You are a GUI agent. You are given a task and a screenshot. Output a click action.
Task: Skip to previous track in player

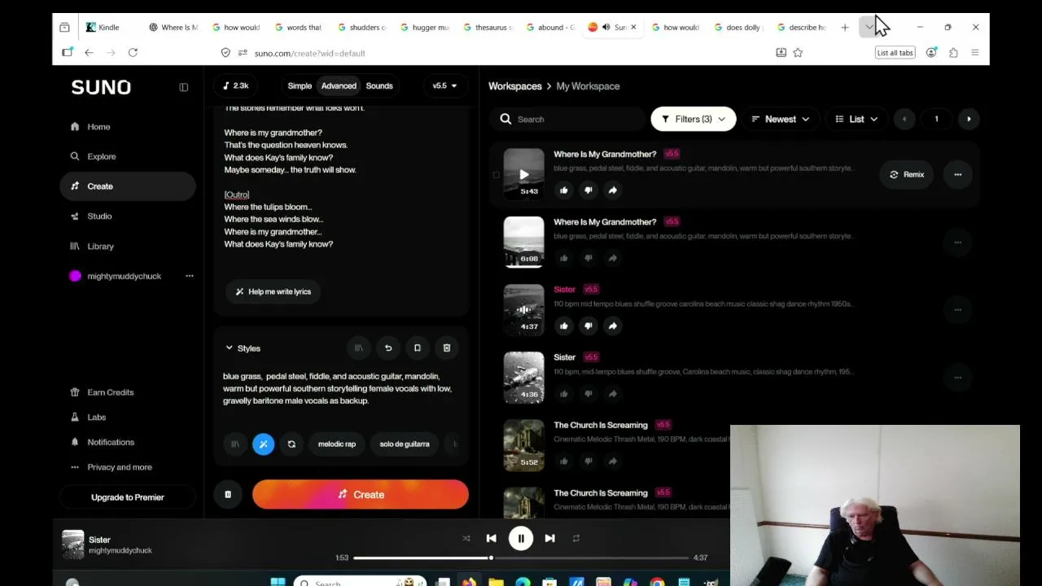[491, 539]
